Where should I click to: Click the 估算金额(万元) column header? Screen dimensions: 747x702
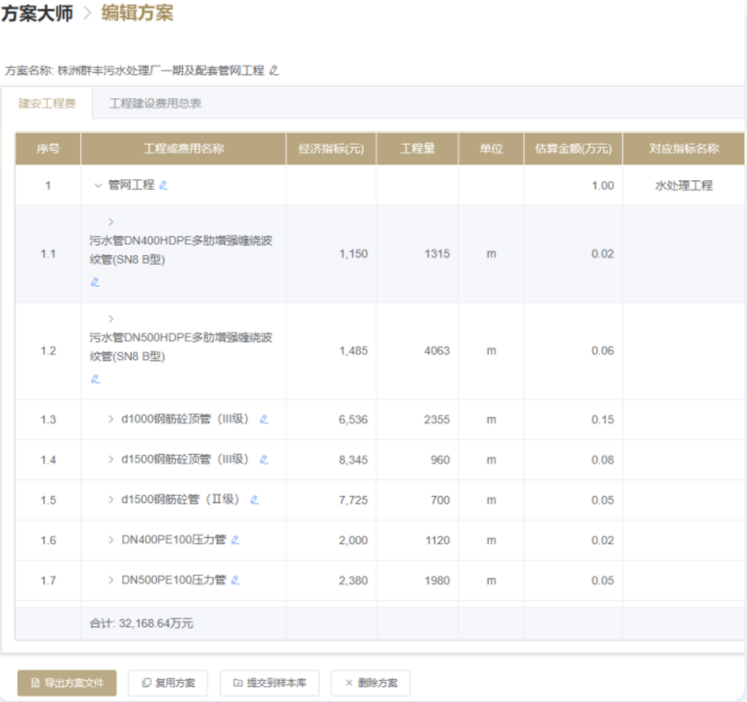point(573,149)
